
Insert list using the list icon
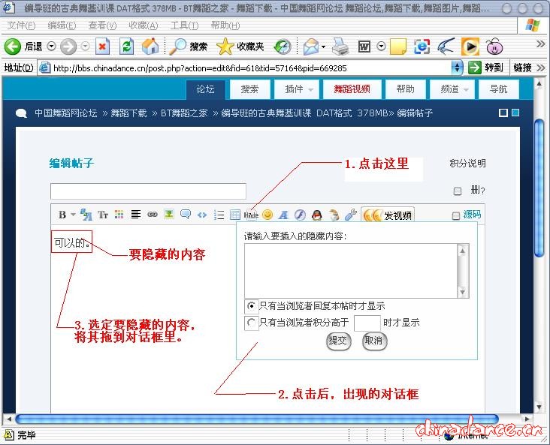(219, 215)
